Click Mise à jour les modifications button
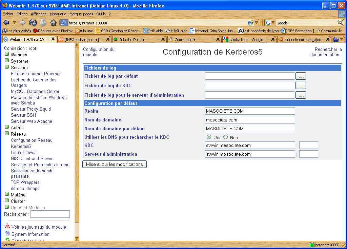 point(115,164)
